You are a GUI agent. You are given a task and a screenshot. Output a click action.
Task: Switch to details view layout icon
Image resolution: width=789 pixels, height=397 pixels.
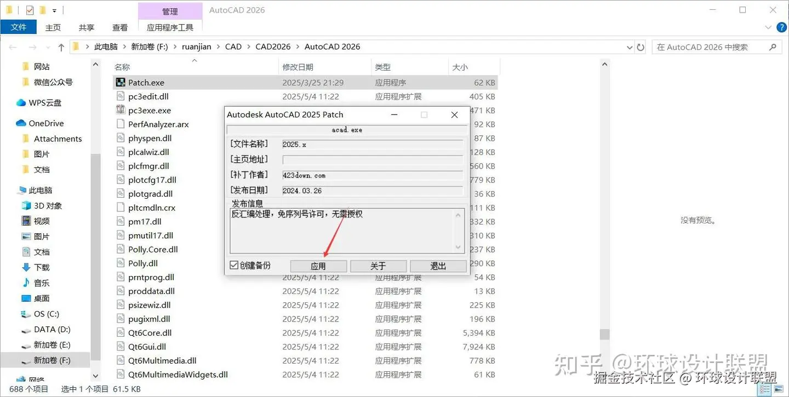click(x=765, y=389)
